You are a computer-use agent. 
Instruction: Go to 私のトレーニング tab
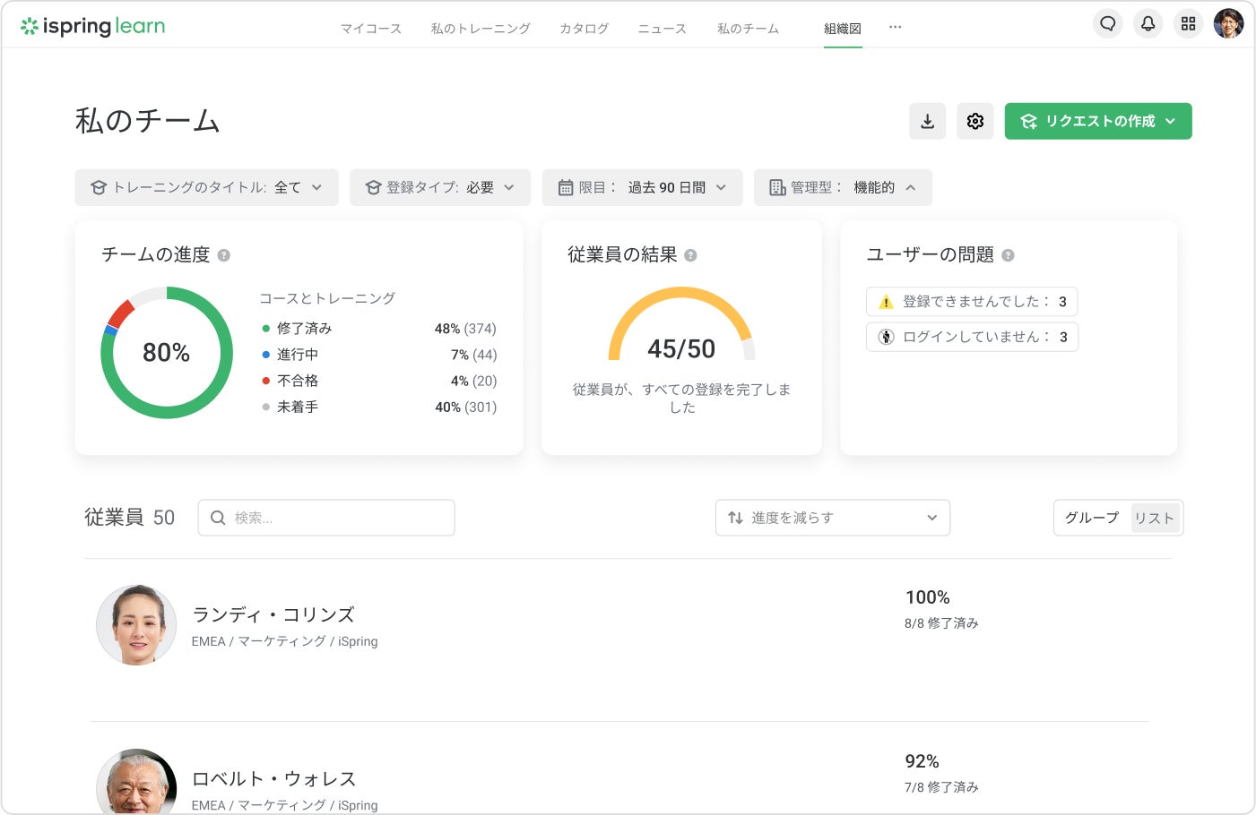click(481, 29)
